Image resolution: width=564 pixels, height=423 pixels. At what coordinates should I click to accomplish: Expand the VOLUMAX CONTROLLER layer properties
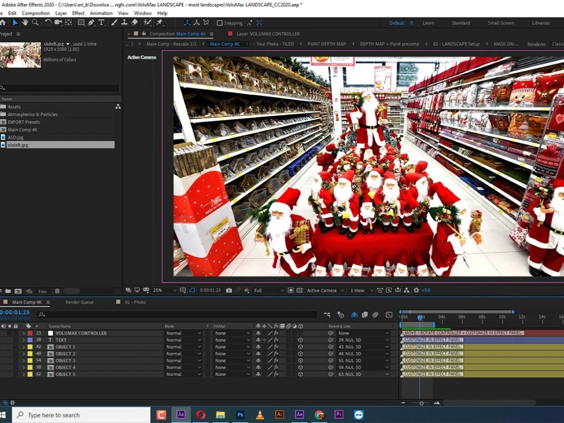point(24,333)
